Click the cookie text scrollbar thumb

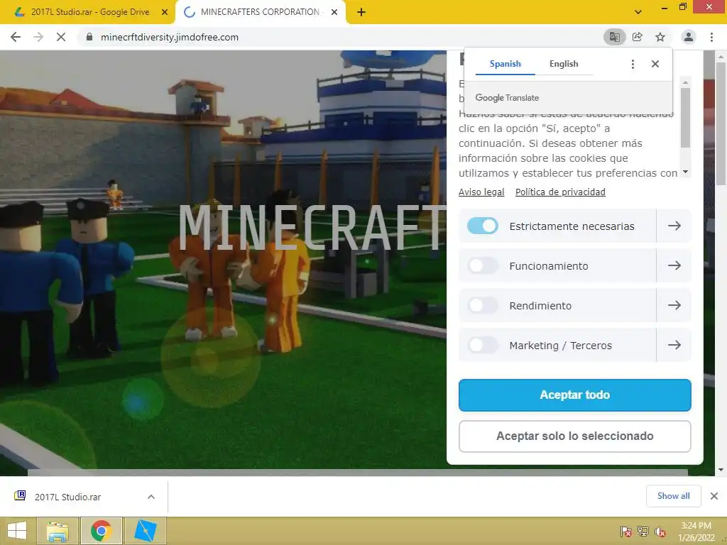click(x=685, y=117)
